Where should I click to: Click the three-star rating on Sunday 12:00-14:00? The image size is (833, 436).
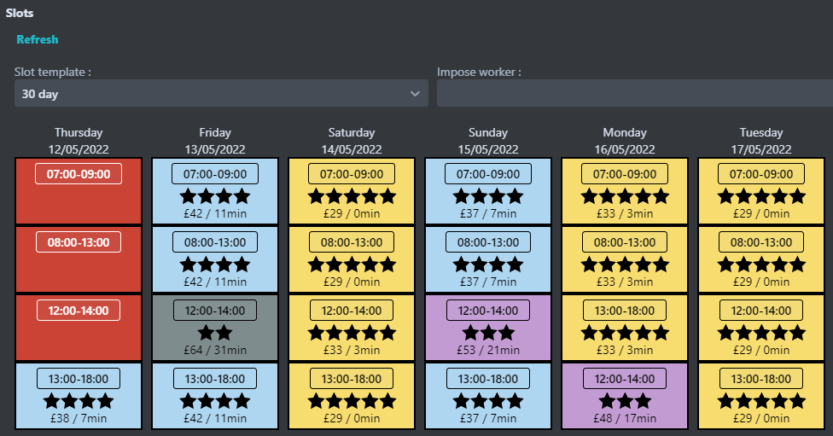pos(488,333)
